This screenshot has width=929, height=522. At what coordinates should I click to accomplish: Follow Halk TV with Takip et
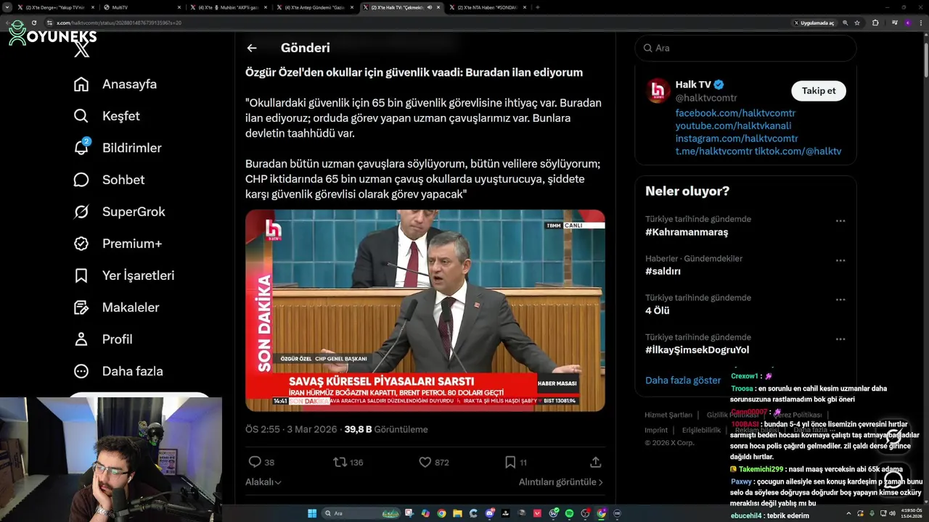click(x=819, y=91)
